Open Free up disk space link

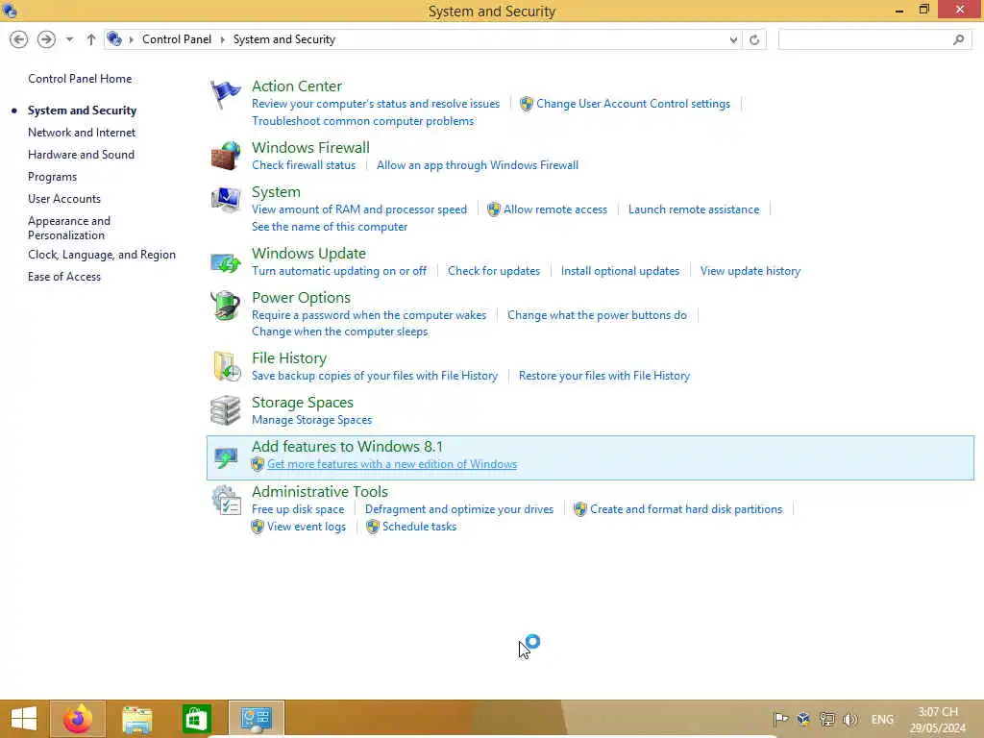298,509
